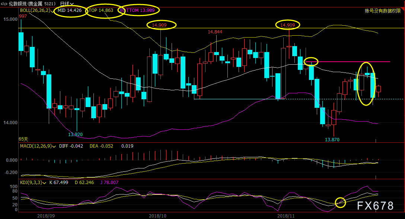Image resolution: width=405 pixels, height=219 pixels.
Task: Click the 账号没有数据权限 notice
Action: [x=383, y=10]
